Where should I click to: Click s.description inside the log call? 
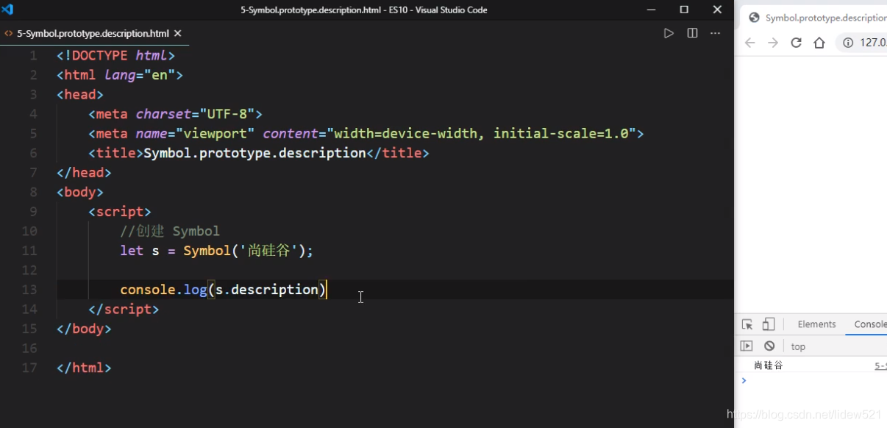point(267,290)
